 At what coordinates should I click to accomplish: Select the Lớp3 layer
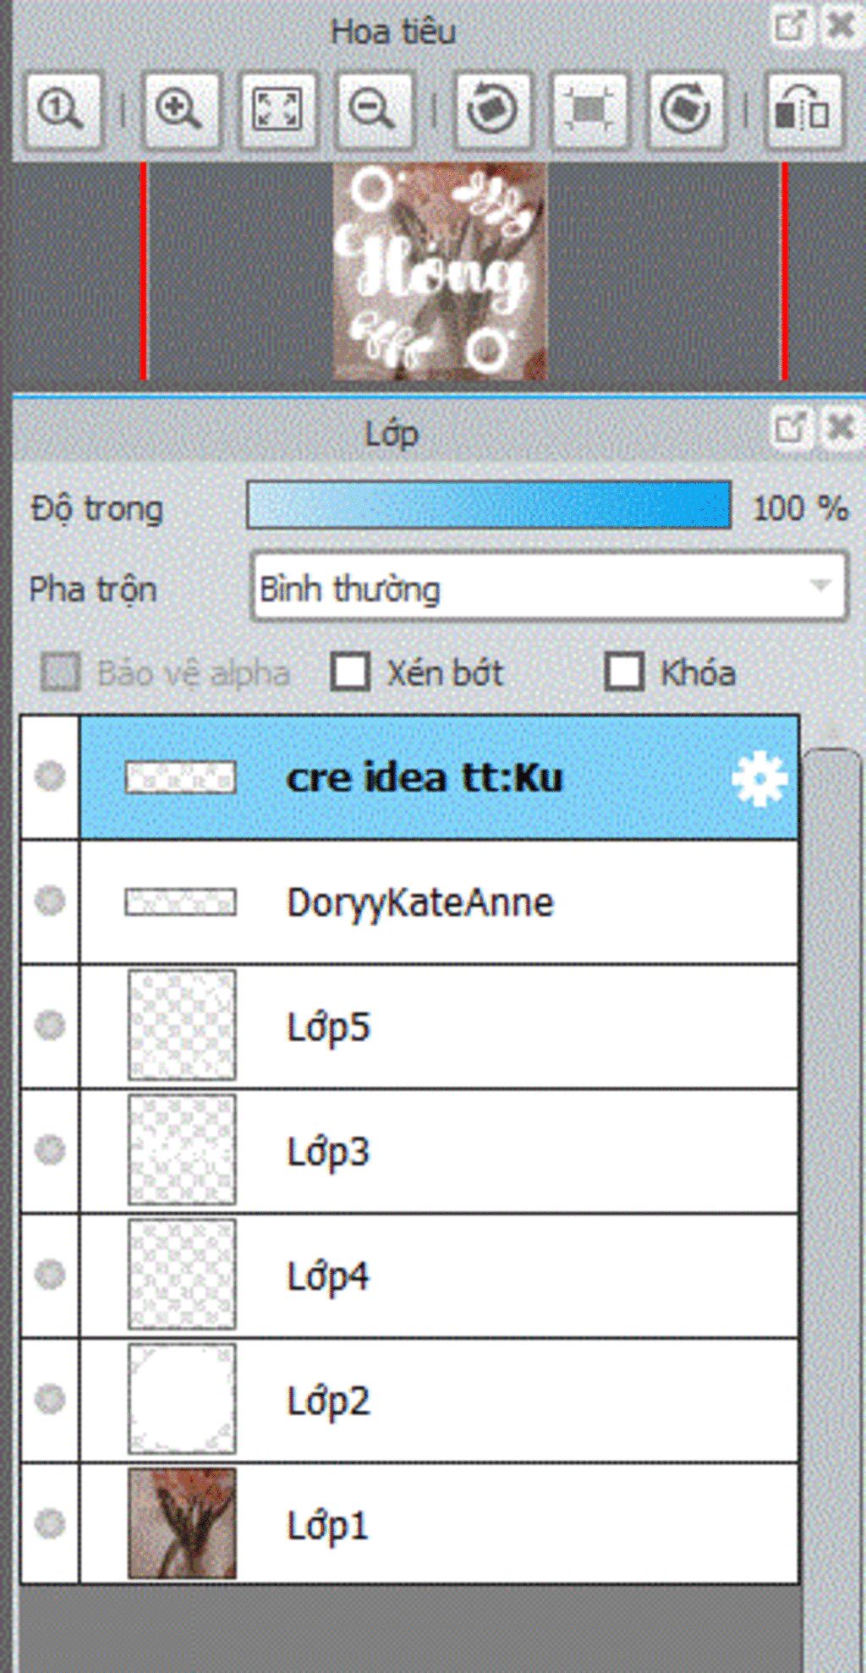(x=439, y=1150)
